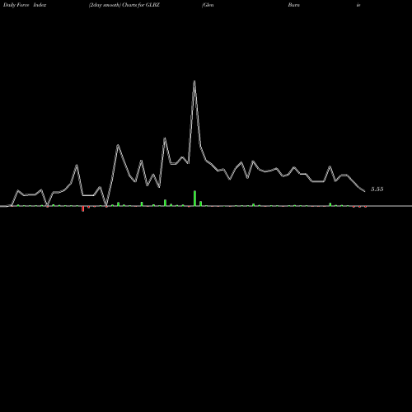The width and height of the screenshot is (412, 412).
Task: Click the 'Burn' header text
Action: click(294, 5)
